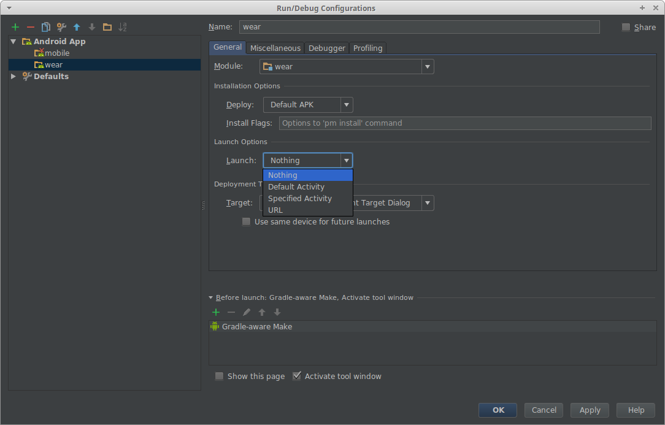Click the Install Flags input field
Image resolution: width=665 pixels, height=425 pixels.
465,123
